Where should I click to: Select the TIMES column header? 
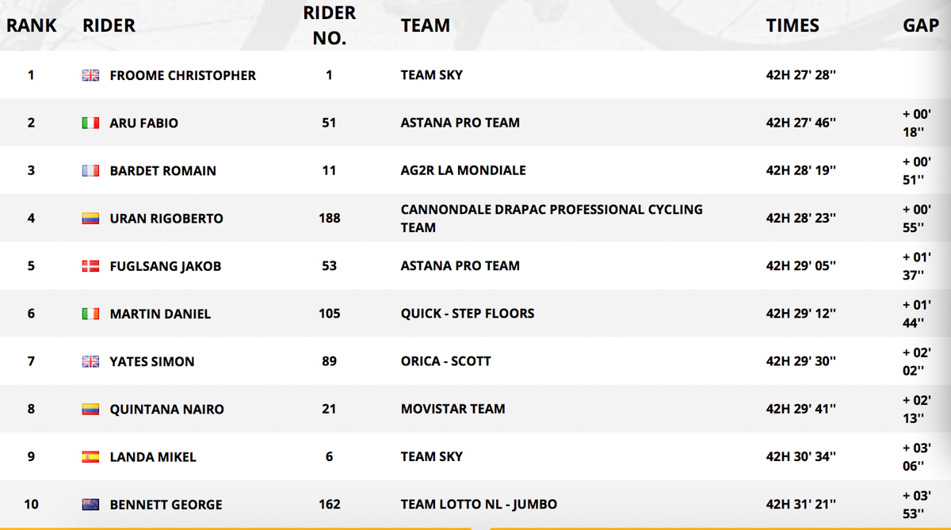[x=792, y=25]
